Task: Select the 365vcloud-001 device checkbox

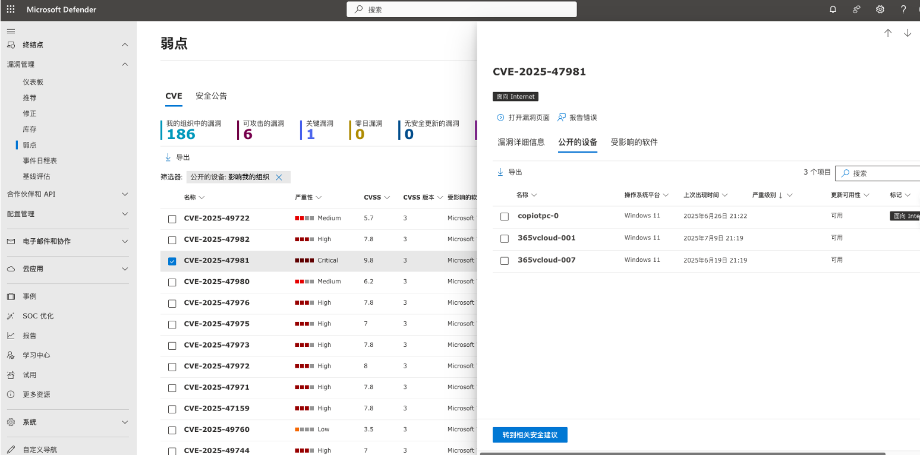Action: click(505, 239)
